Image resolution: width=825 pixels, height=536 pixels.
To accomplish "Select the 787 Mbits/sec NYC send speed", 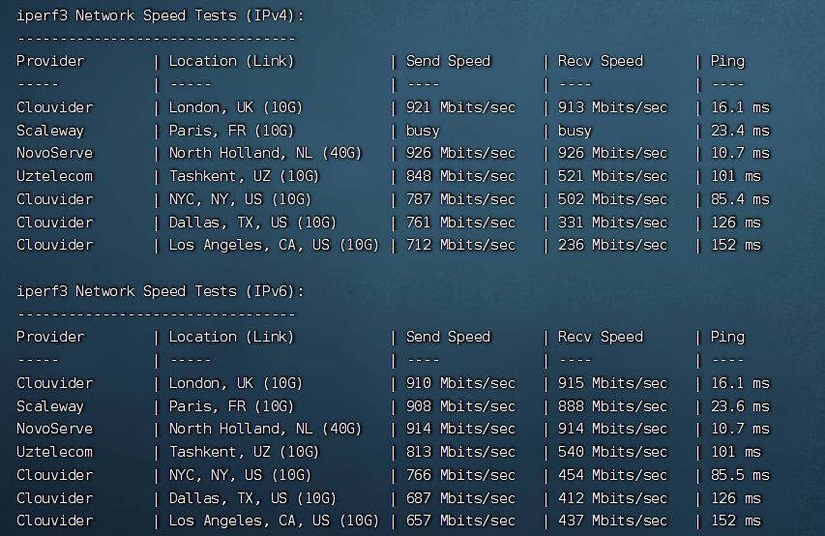I will point(460,199).
